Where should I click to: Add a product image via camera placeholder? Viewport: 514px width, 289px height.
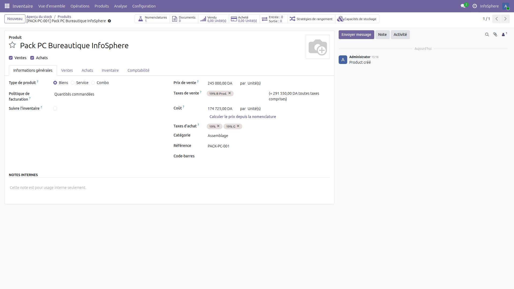point(318,47)
